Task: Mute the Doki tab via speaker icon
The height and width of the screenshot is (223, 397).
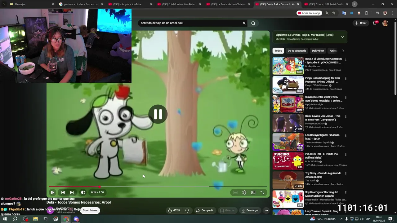Action: click(293, 4)
